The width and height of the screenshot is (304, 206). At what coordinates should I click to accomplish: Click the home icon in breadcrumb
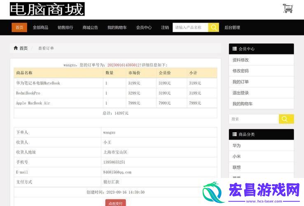tap(16, 48)
